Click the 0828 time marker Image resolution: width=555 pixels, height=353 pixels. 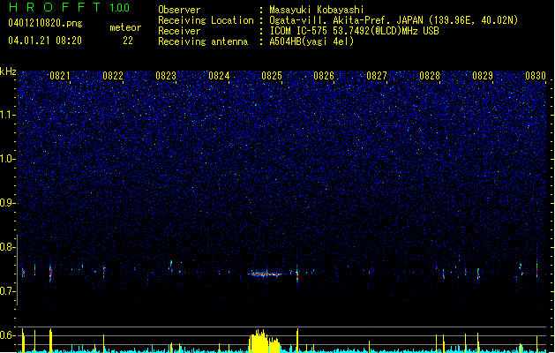pos(430,76)
